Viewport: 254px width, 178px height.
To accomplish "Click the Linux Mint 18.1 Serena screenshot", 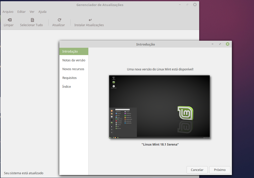I will pyautogui.click(x=159, y=107).
